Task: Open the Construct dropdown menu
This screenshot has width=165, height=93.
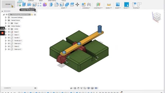Action: (98, 8)
